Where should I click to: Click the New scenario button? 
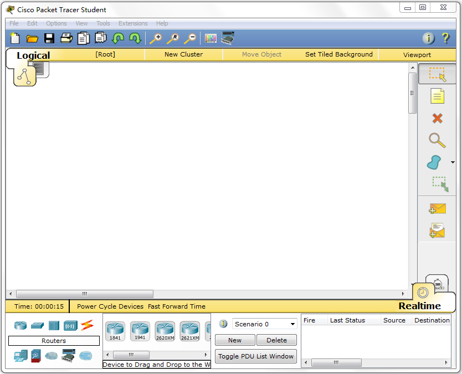[x=235, y=340]
